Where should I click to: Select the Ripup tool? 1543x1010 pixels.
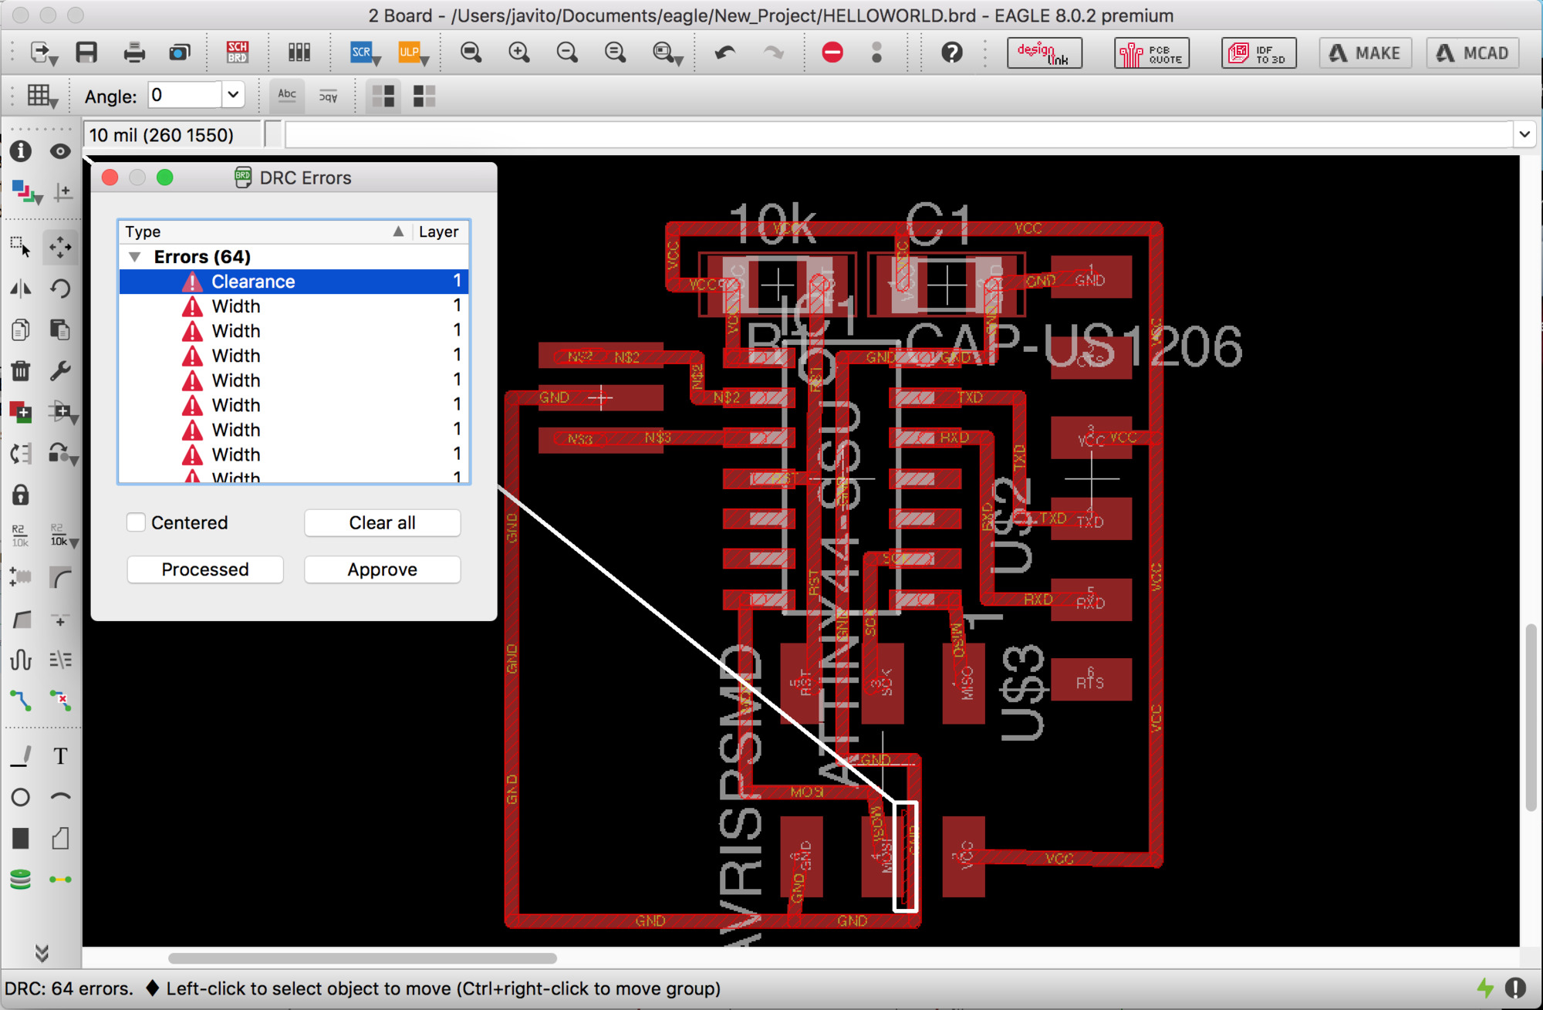pos(60,701)
